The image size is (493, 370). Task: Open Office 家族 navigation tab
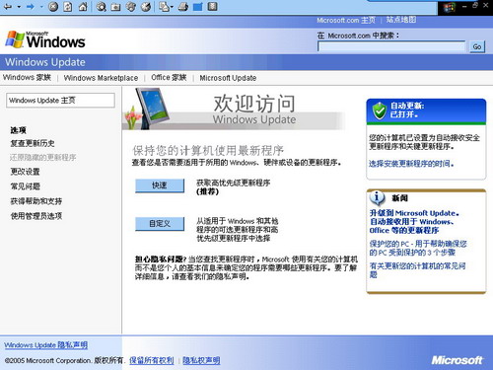pos(169,78)
